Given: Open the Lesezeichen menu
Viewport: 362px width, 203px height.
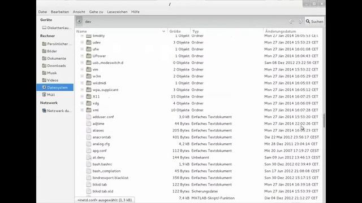Looking at the screenshot, I should click(117, 12).
